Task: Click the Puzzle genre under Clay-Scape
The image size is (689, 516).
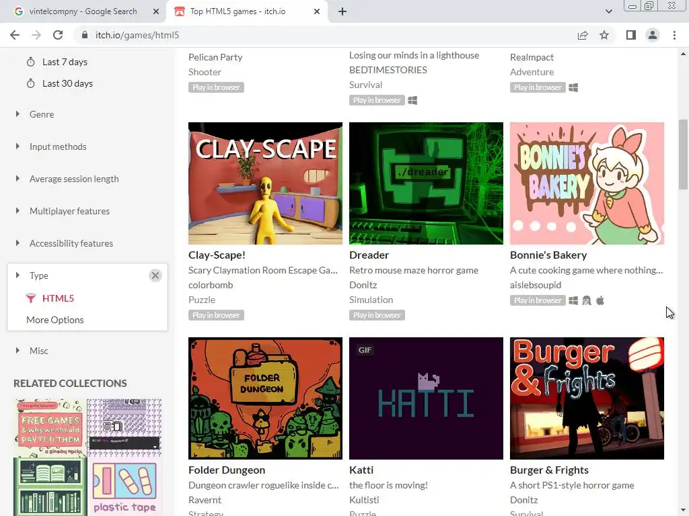Action: pos(202,300)
